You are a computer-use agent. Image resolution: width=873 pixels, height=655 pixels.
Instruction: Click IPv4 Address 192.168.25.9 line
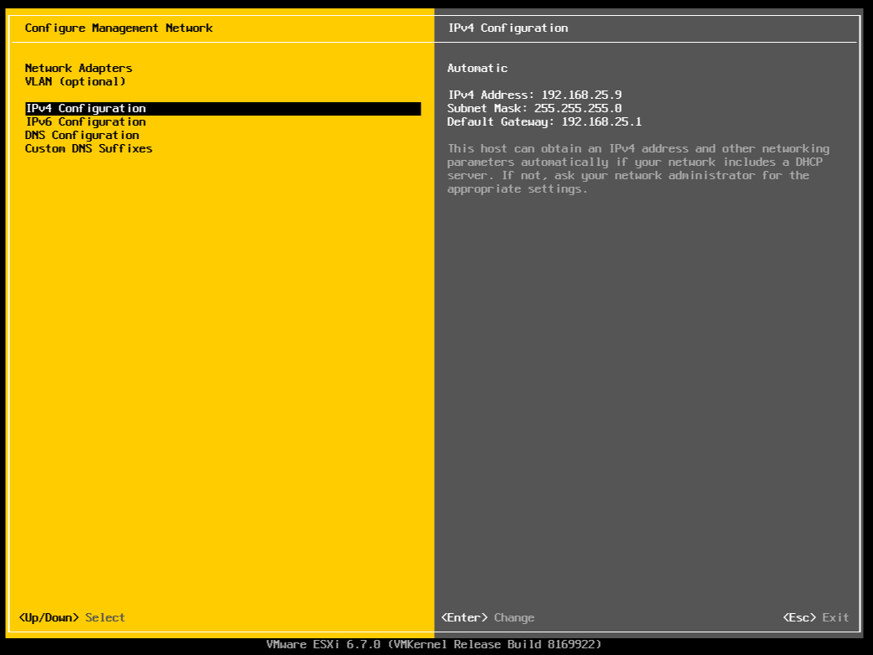pyautogui.click(x=535, y=95)
